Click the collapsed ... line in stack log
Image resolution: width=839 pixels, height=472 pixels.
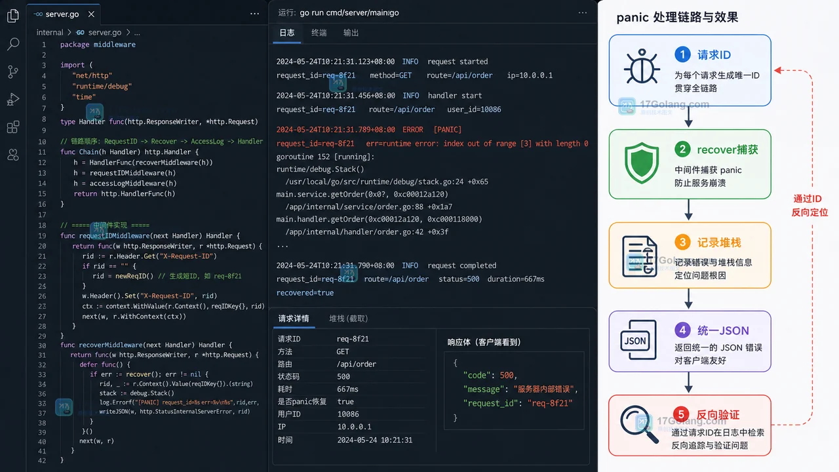281,245
